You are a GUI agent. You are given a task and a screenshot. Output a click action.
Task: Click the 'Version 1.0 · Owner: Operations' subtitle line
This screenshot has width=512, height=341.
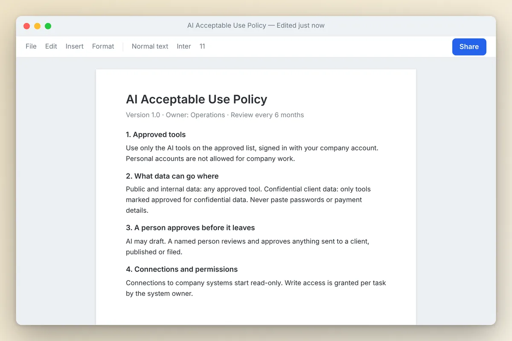(x=215, y=115)
